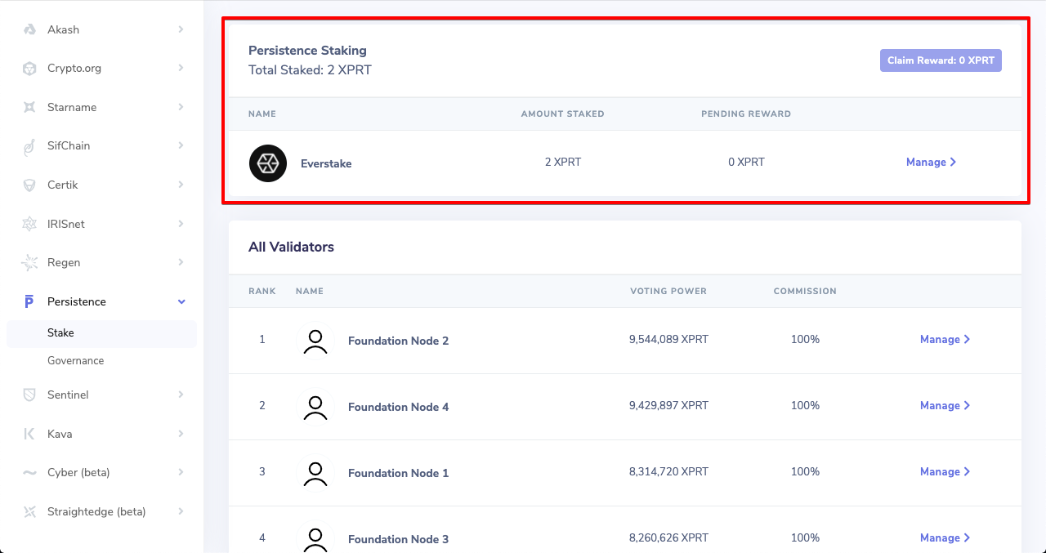
Task: Click the Everstake validator logo
Action: (x=268, y=163)
